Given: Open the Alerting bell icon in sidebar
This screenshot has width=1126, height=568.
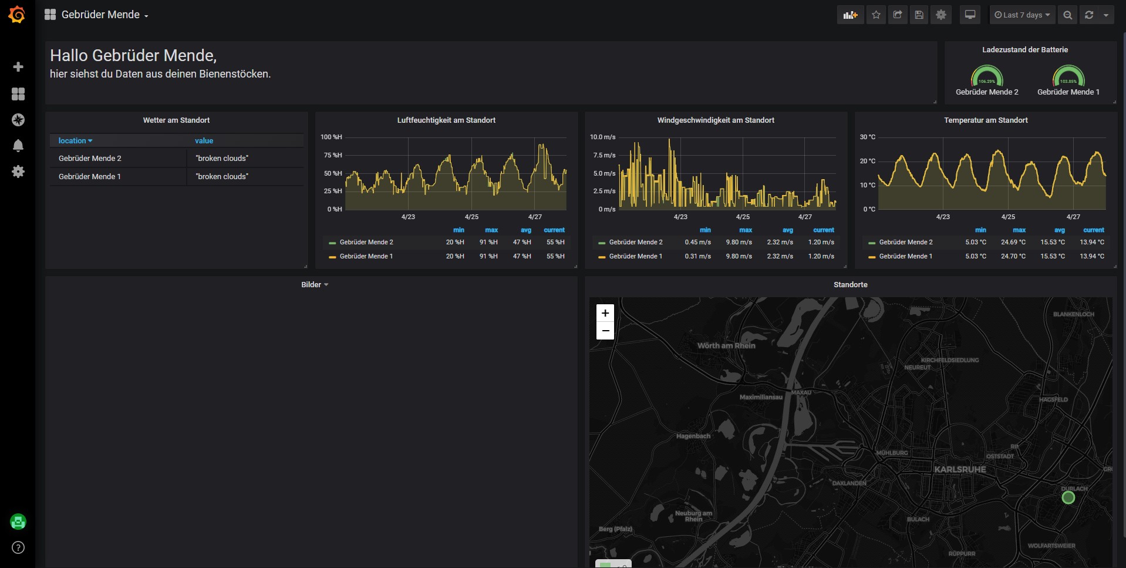Looking at the screenshot, I should coord(18,146).
